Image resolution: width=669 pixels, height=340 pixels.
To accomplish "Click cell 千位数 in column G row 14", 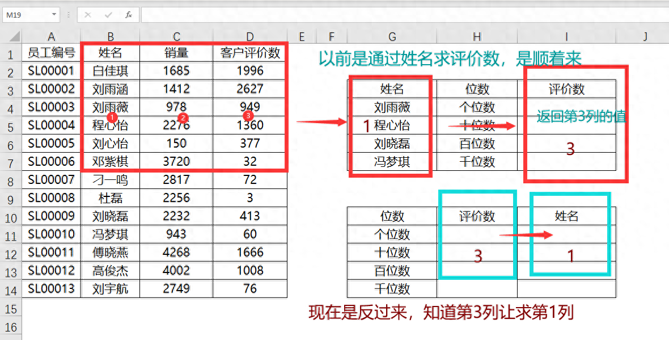I will coord(392,289).
